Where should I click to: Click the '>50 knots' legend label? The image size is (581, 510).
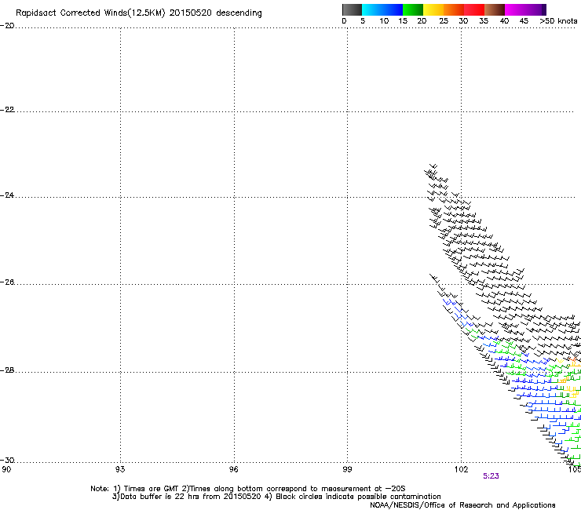(558, 21)
